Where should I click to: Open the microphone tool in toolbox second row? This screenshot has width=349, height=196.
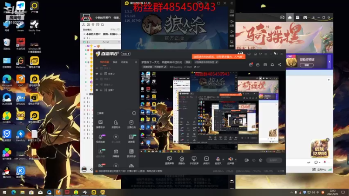(100, 139)
